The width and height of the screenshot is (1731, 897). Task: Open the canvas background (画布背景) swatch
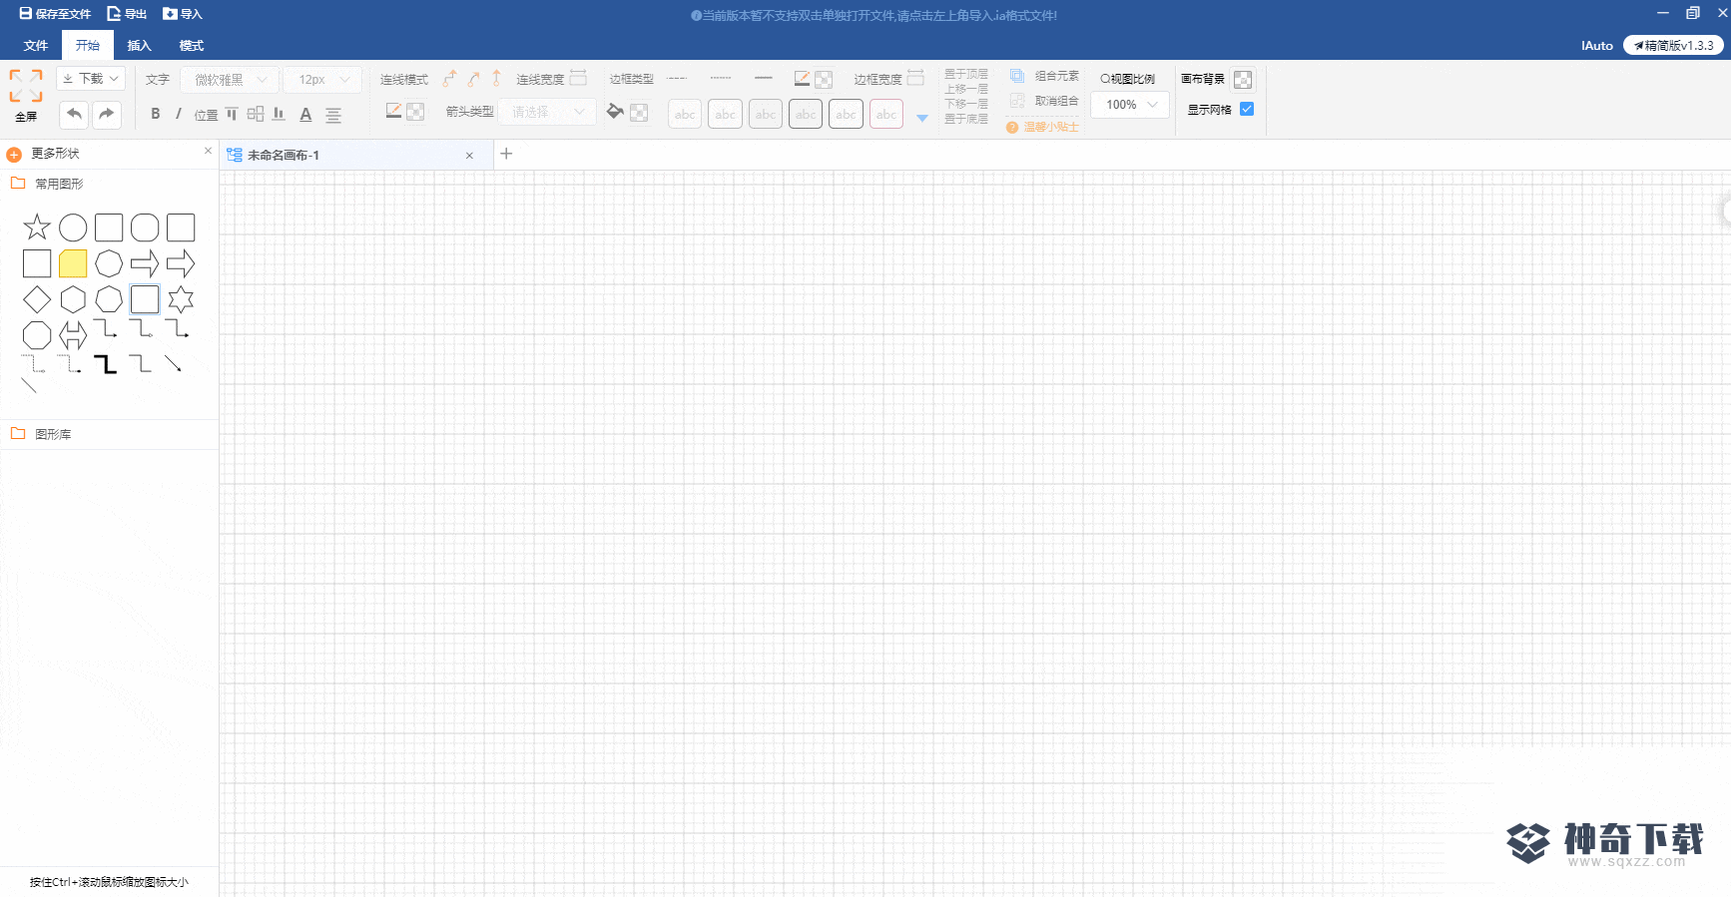click(x=1243, y=79)
